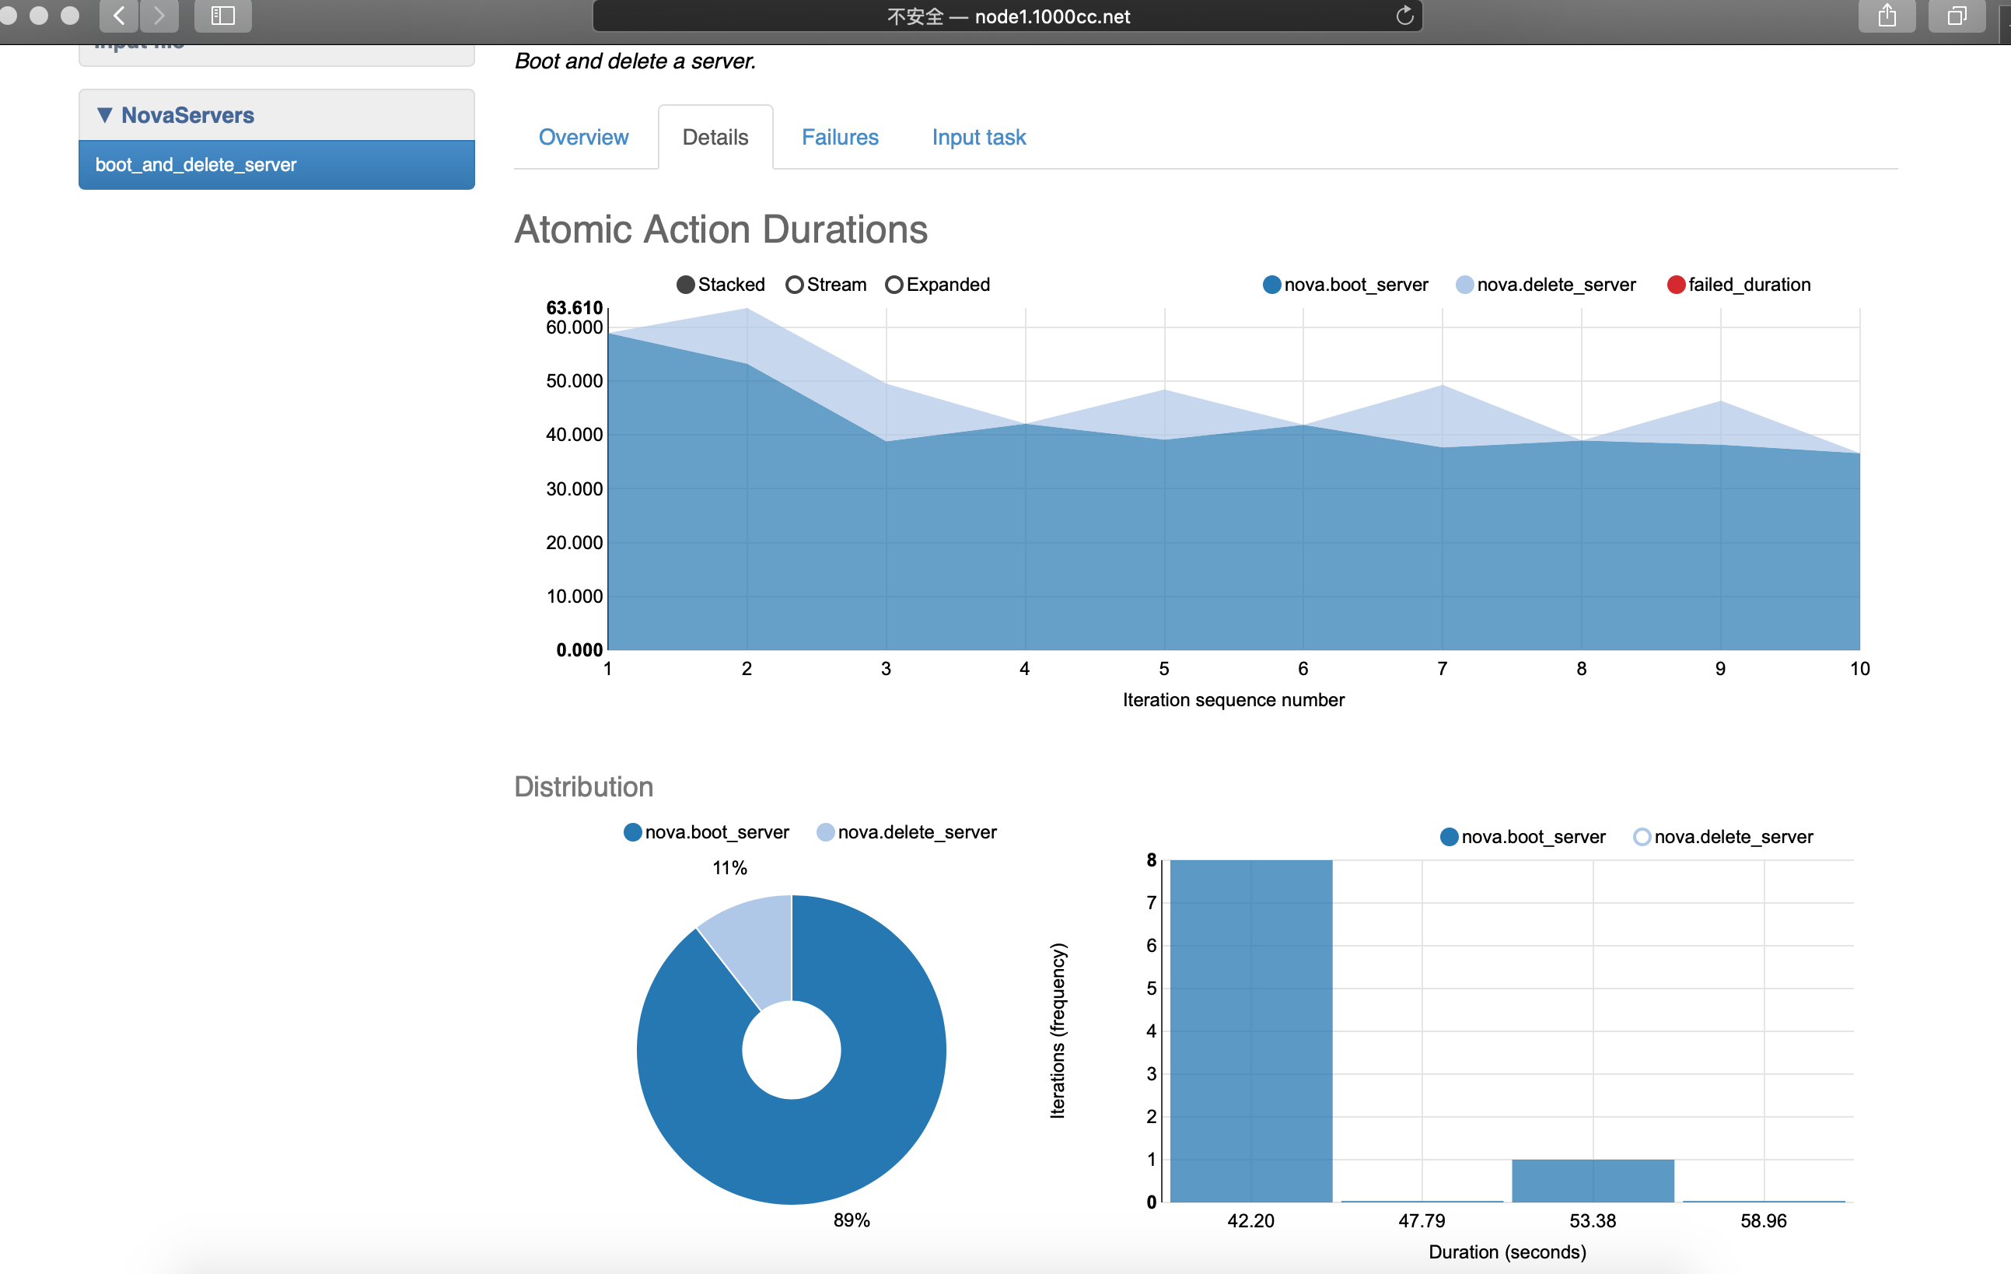Reload the page via the refresh icon
Viewport: 2011px width, 1274px height.
1404,16
